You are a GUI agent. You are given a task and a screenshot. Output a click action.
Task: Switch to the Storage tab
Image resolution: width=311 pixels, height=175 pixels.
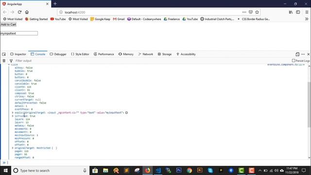(165, 54)
